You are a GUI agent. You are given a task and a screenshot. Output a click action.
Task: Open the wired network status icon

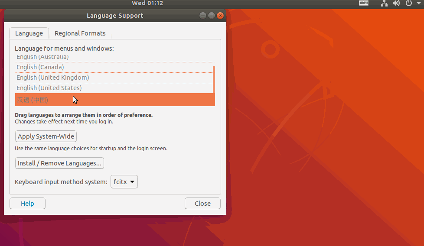tap(384, 3)
